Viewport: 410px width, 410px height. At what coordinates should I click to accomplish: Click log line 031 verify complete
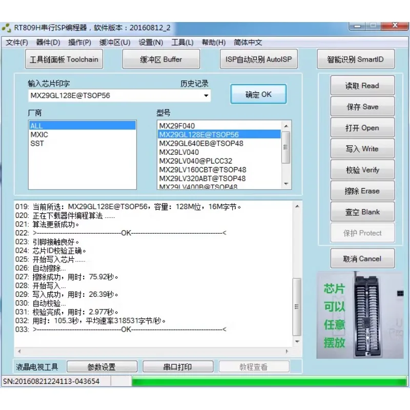point(67,312)
